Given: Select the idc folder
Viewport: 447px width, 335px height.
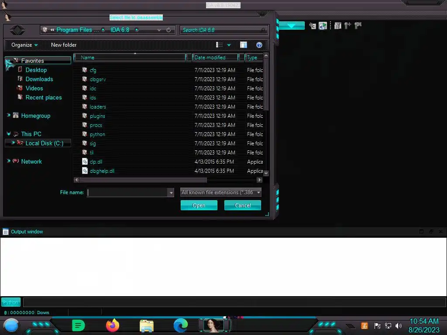Looking at the screenshot, I should [x=93, y=88].
